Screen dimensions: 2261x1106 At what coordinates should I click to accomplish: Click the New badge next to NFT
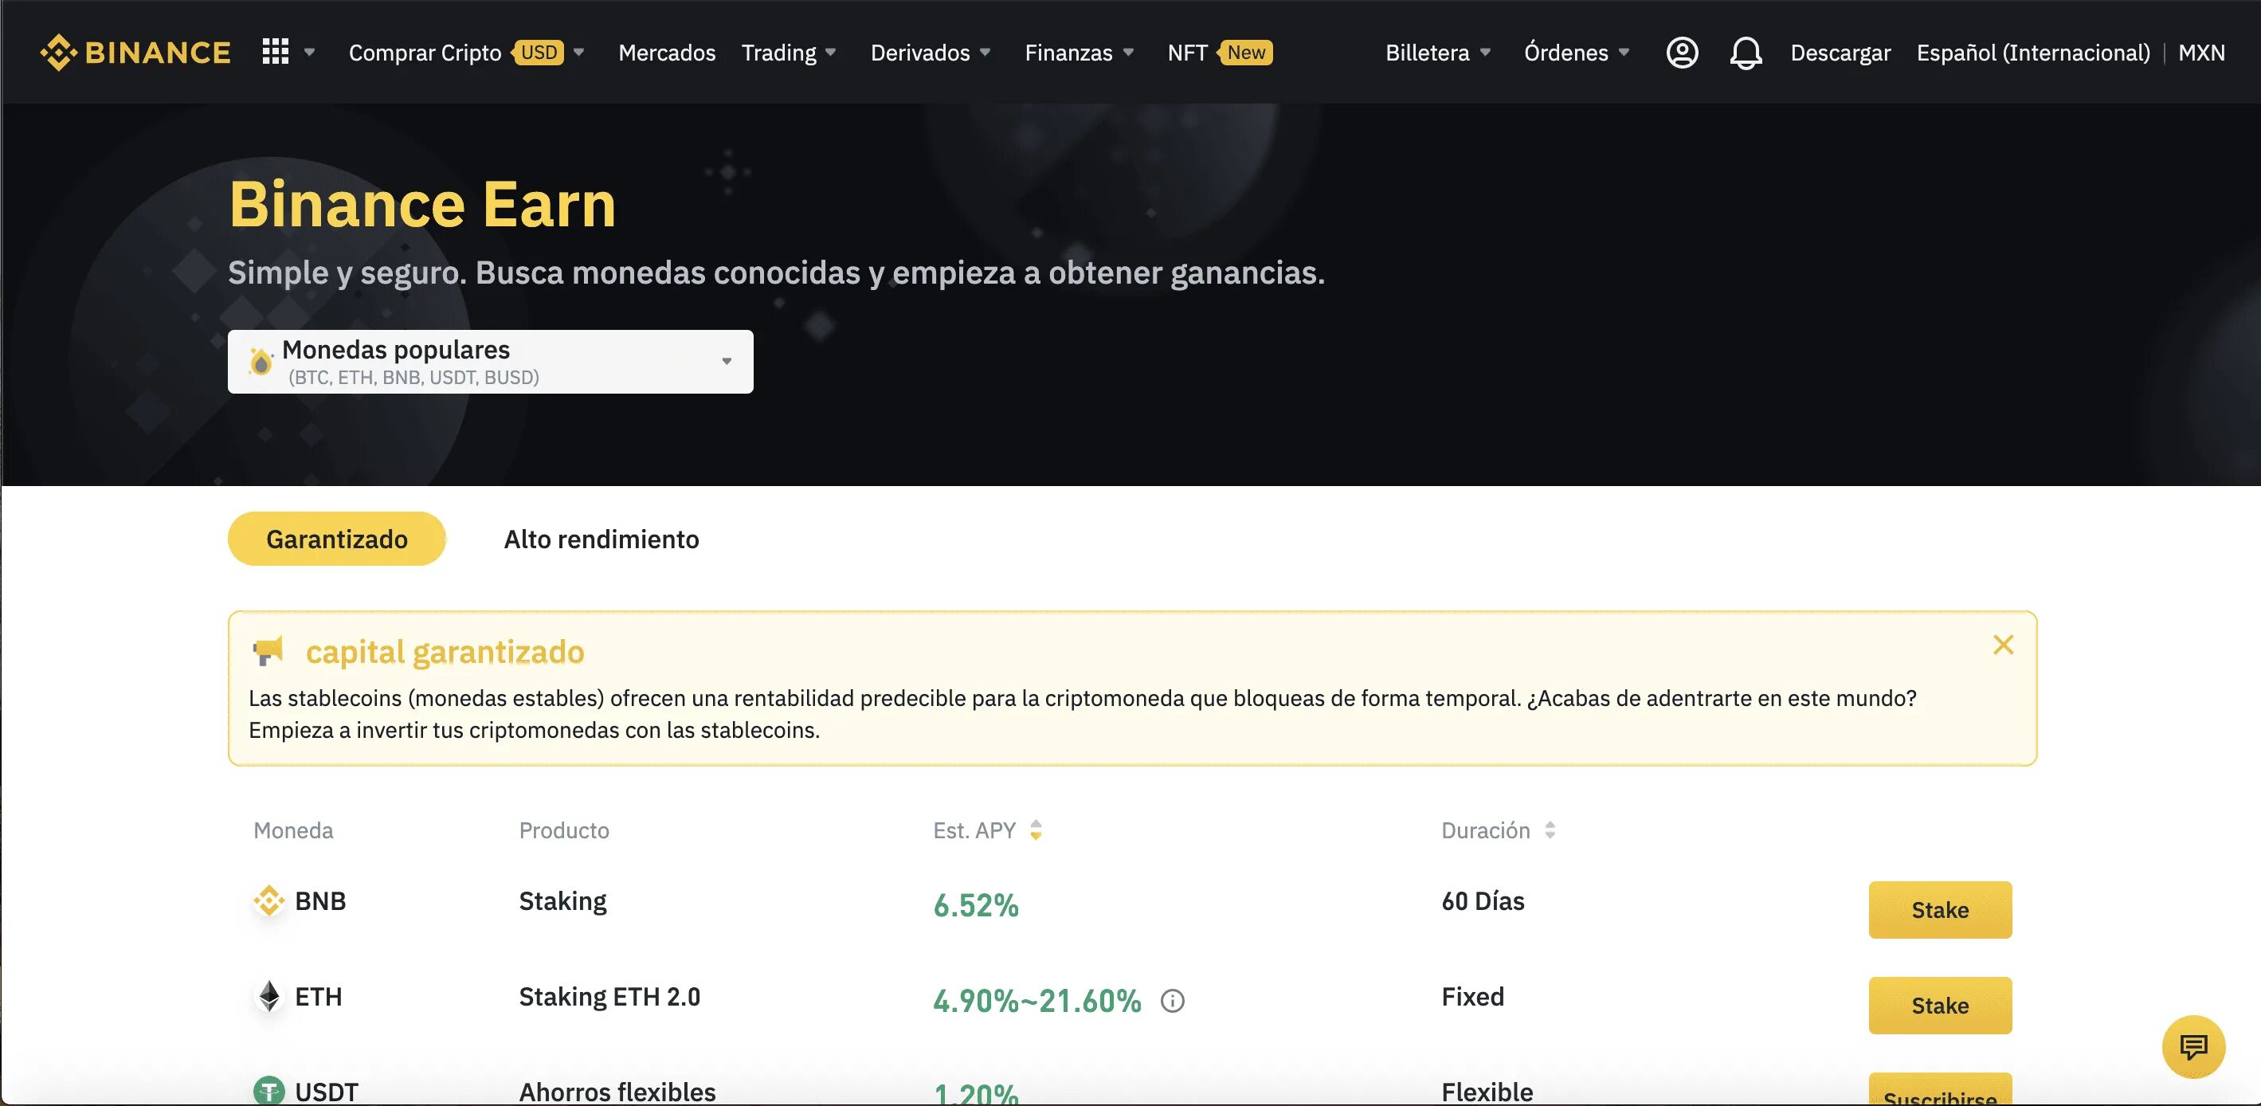pos(1245,53)
